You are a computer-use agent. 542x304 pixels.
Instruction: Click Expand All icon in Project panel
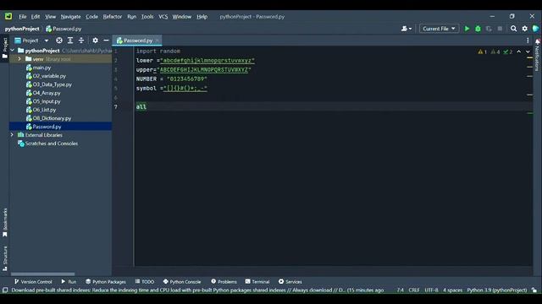tap(70, 41)
